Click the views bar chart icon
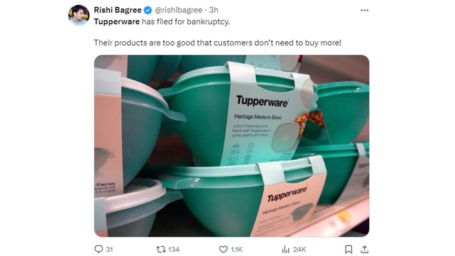The width and height of the screenshot is (455, 256). [286, 249]
